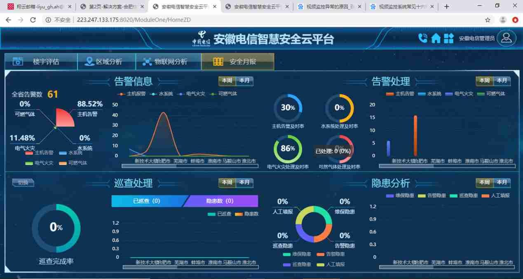Click the 86% 电气火灾处理及时率 ring gauge
The image size is (523, 279).
(288, 149)
